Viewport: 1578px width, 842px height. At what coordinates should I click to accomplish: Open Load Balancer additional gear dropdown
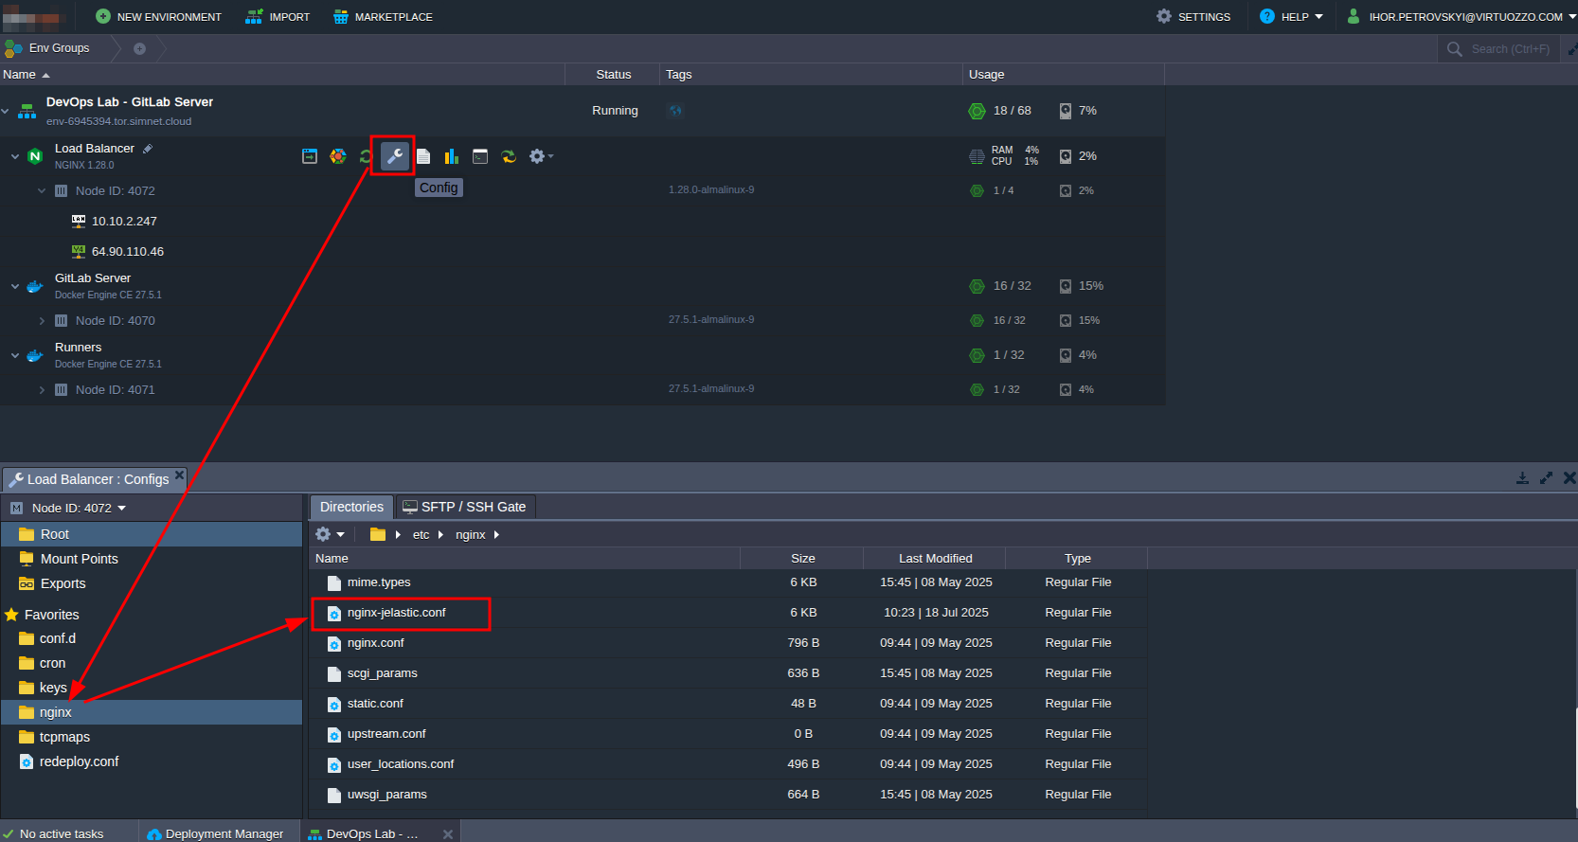[x=541, y=156]
